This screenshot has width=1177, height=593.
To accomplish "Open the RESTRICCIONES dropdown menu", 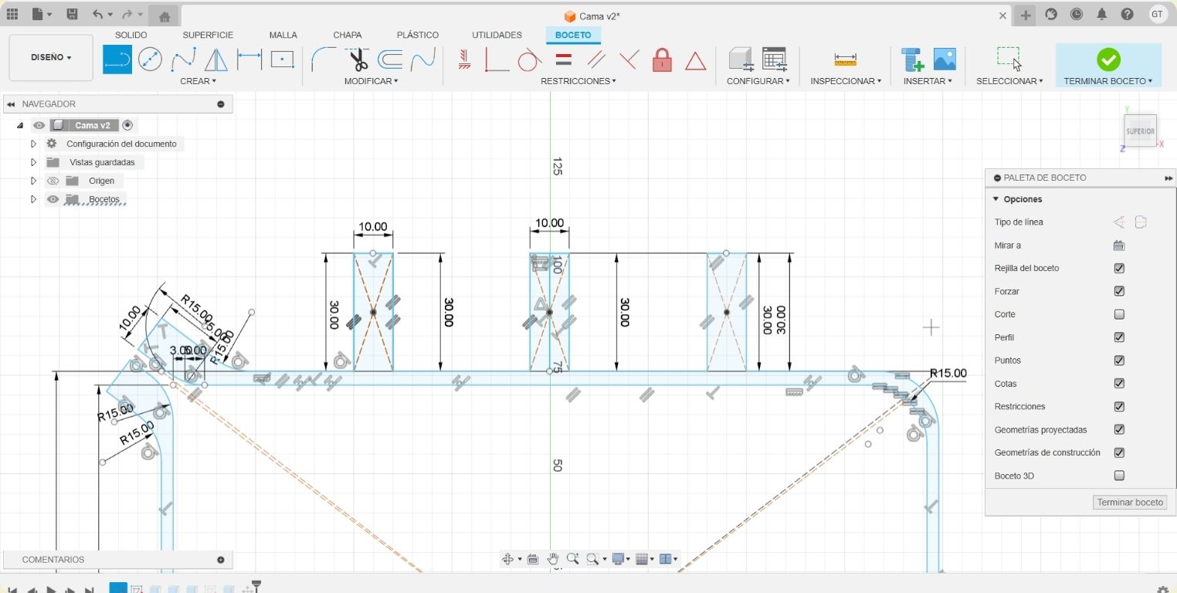I will pos(578,81).
